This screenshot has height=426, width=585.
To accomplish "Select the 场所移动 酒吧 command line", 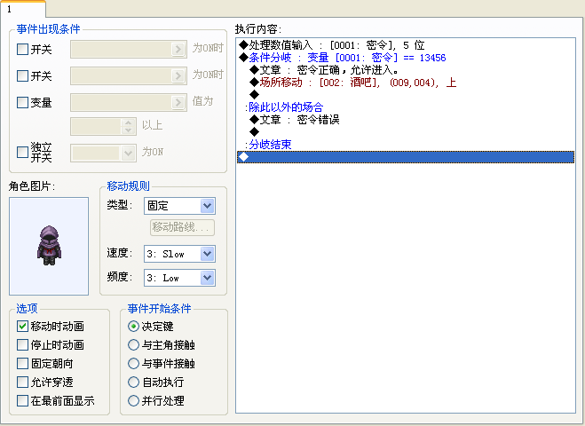I will (406, 83).
